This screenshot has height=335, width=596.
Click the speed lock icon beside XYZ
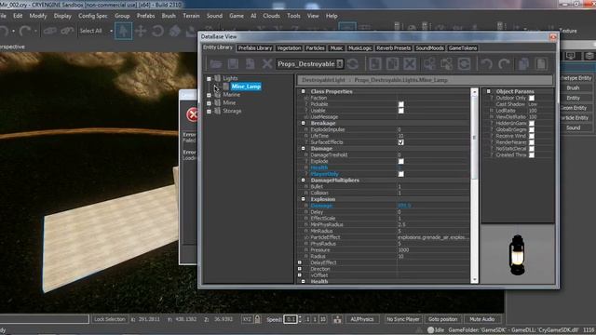[258, 319]
